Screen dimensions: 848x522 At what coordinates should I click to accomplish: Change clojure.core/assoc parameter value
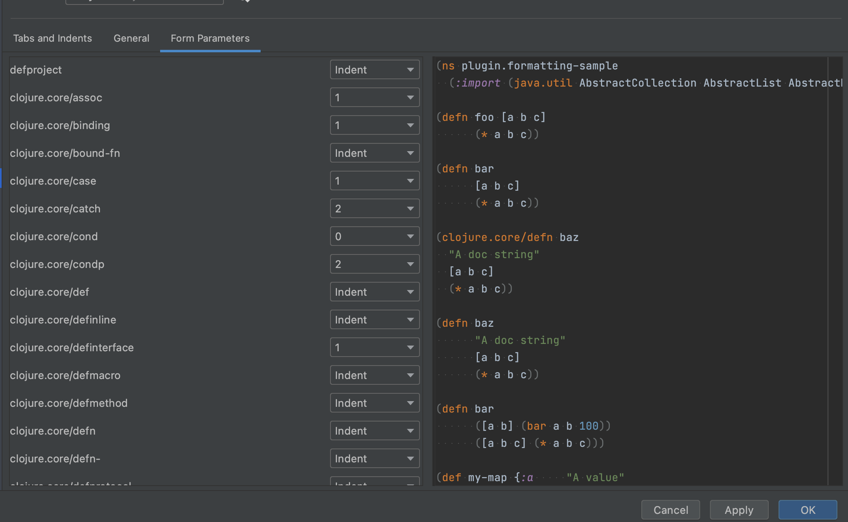pyautogui.click(x=375, y=97)
